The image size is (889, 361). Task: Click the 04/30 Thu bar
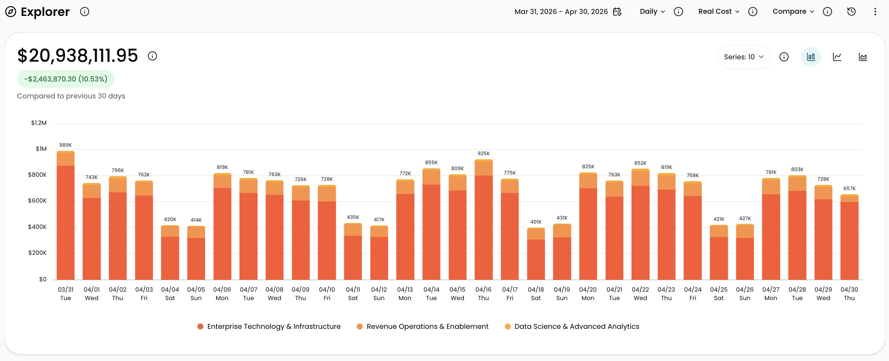849,237
